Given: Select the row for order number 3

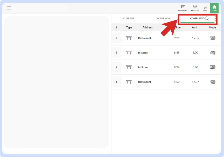Looking at the screenshot, I should [166, 52].
